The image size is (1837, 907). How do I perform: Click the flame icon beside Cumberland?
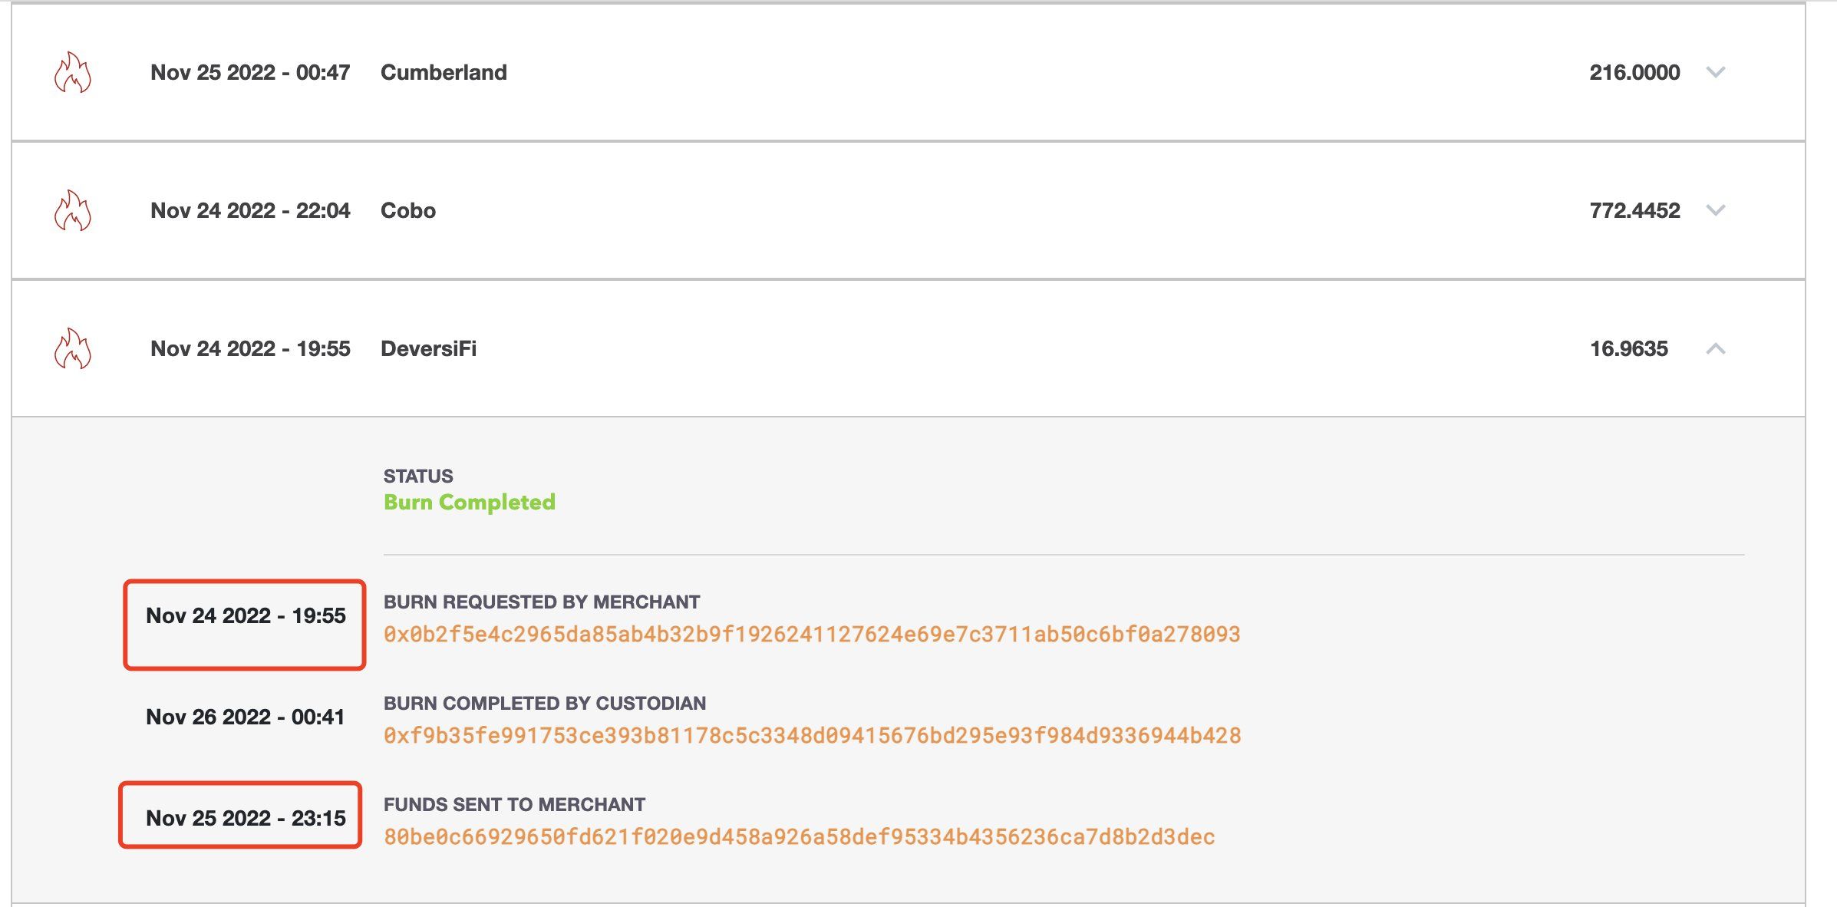73,73
